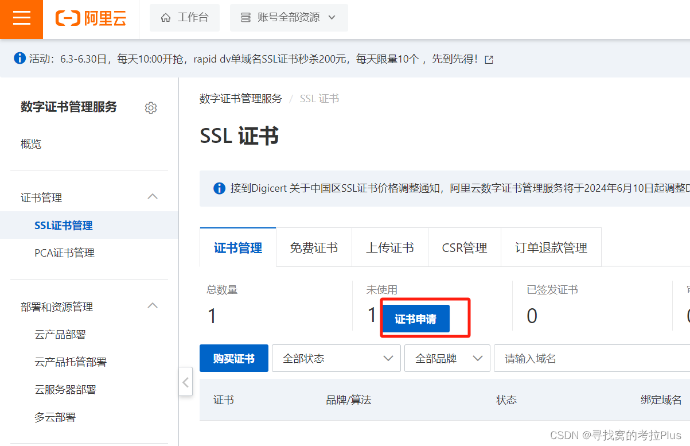Click the 已签发证书 count value
Viewport: 690px width, 446px height.
pyautogui.click(x=532, y=315)
